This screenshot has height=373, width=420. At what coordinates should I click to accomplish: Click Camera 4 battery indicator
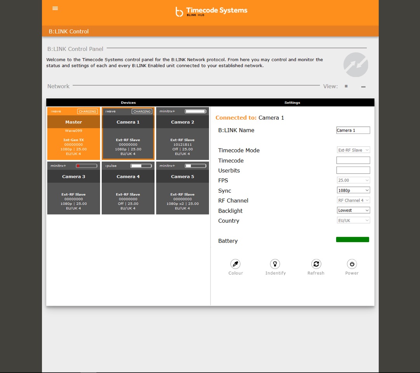[x=141, y=166]
